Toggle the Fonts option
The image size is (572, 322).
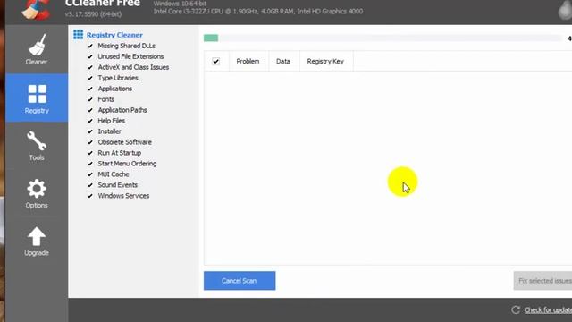(x=90, y=99)
